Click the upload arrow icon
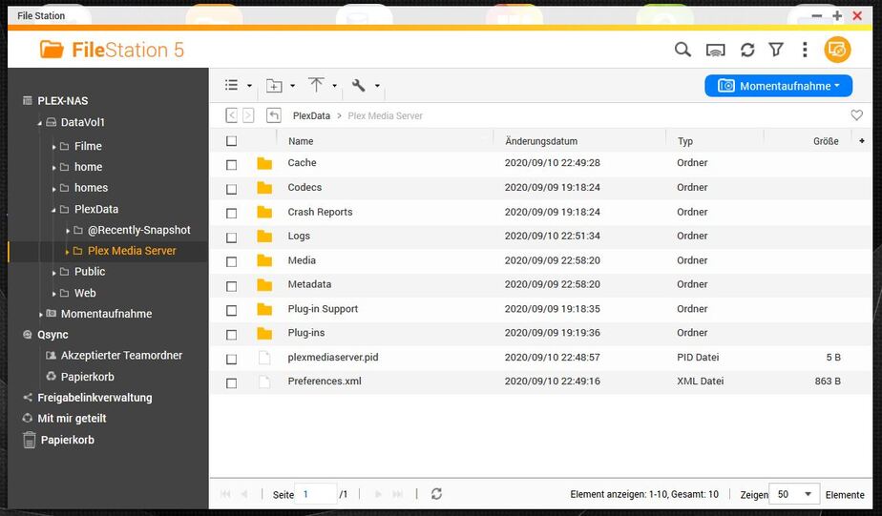This screenshot has height=516, width=882. tap(316, 85)
